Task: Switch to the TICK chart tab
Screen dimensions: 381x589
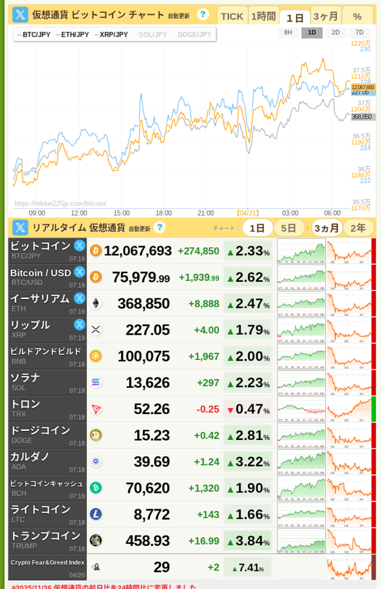Action: coord(232,16)
